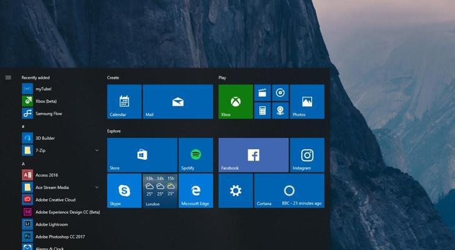The image size is (455, 250).
Task: Open the Mail tile
Action: 178,101
